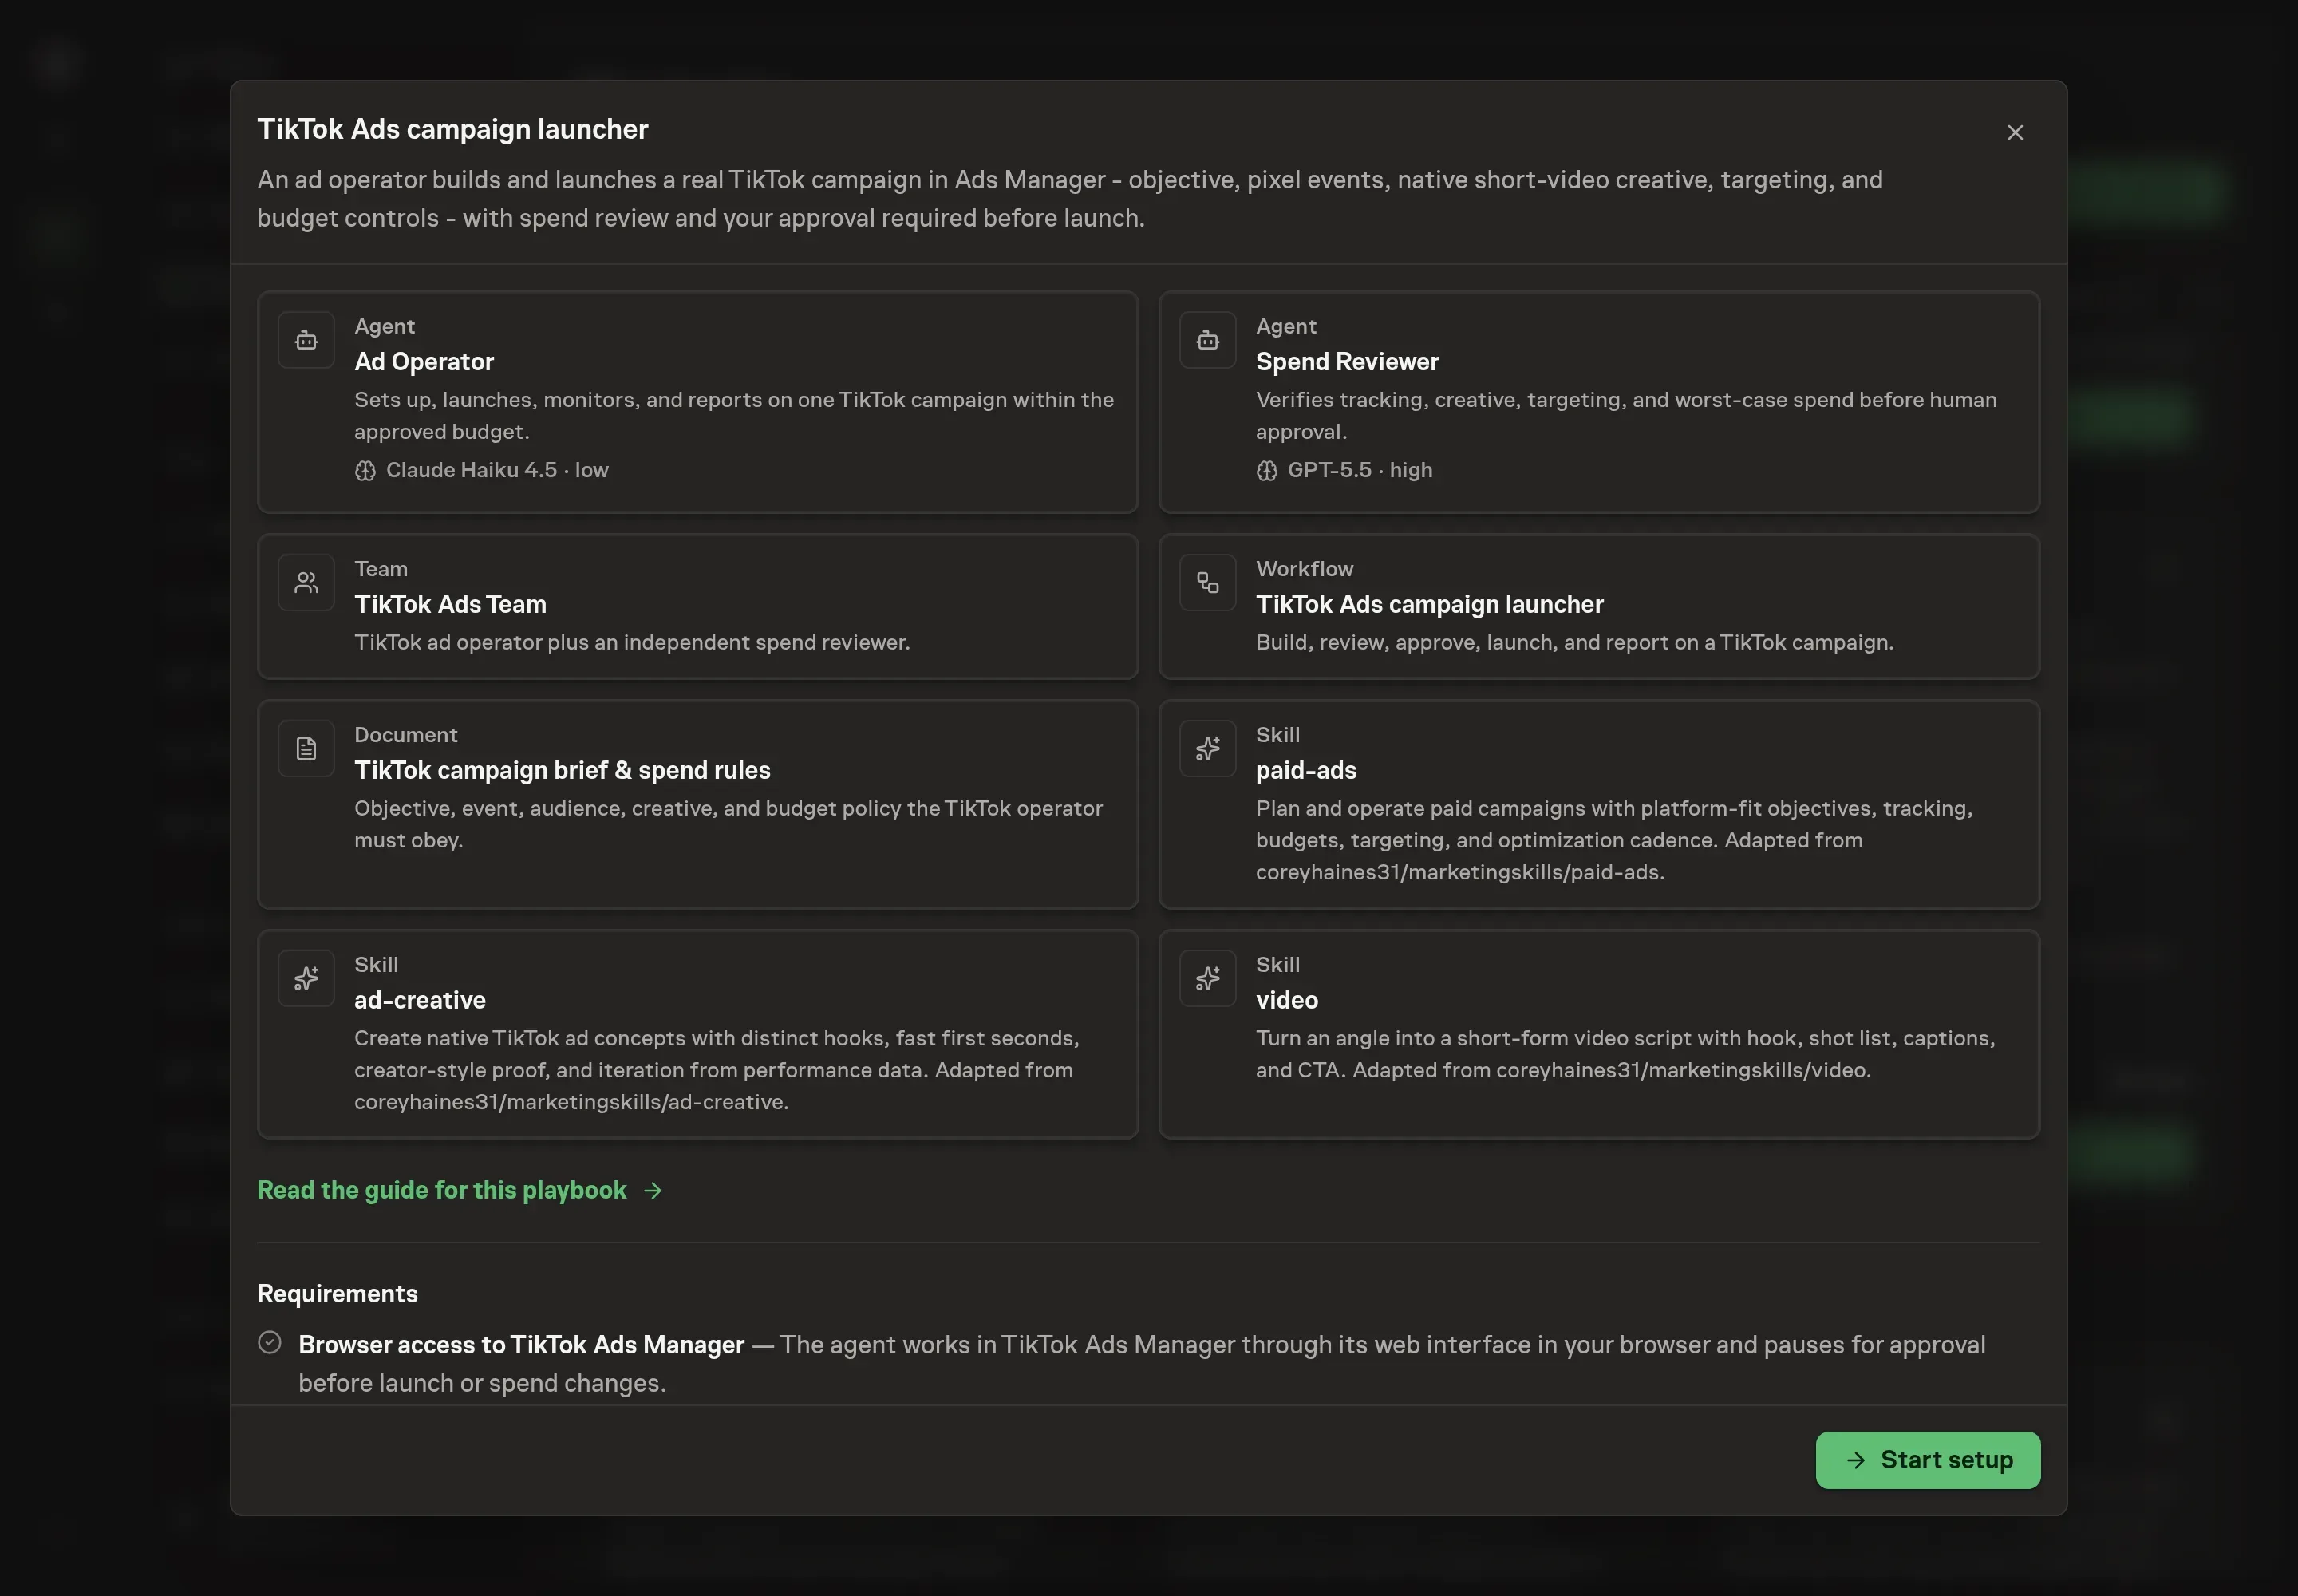Image resolution: width=2298 pixels, height=1596 pixels.
Task: Open the TikTok Ads Team card title
Action: 450,604
